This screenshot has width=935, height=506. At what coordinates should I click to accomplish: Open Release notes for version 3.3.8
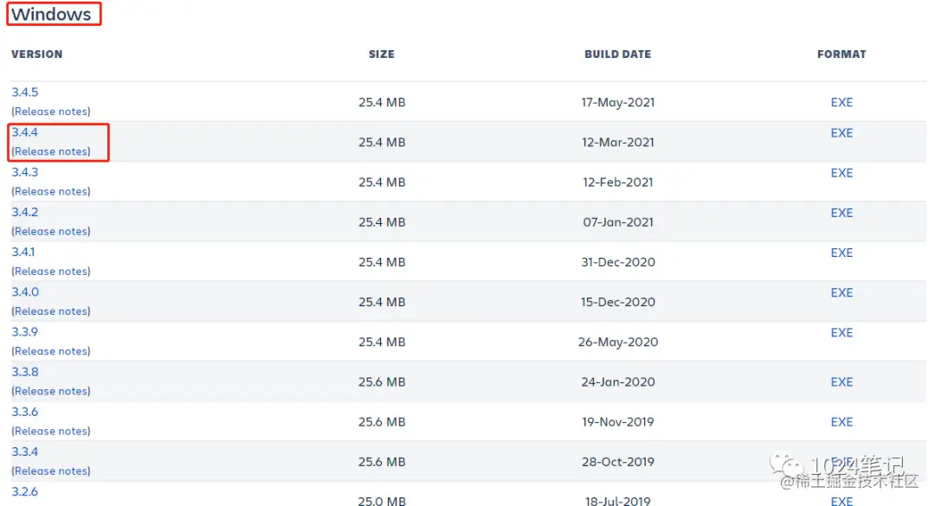pyautogui.click(x=51, y=391)
